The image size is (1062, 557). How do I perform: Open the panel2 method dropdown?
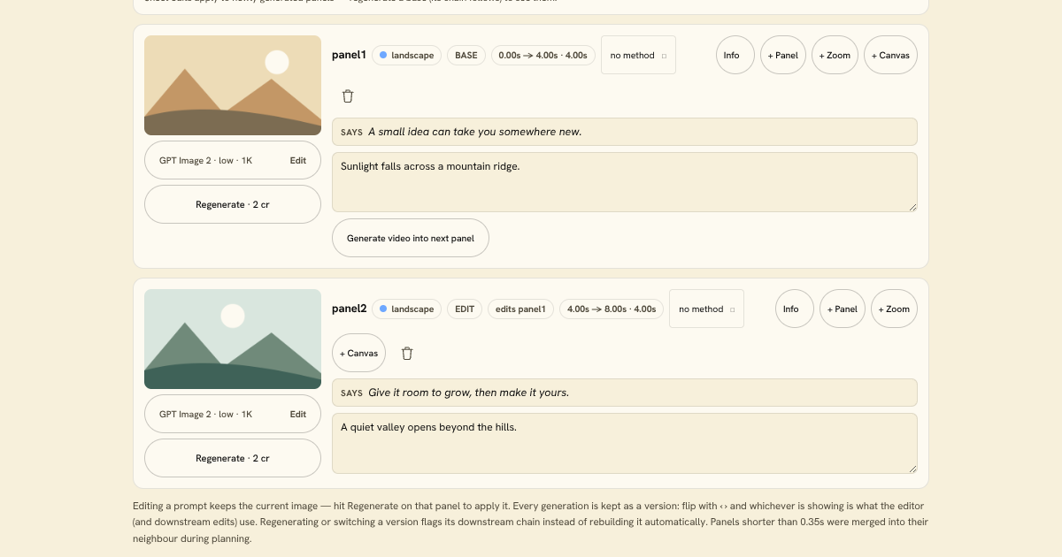pyautogui.click(x=706, y=309)
